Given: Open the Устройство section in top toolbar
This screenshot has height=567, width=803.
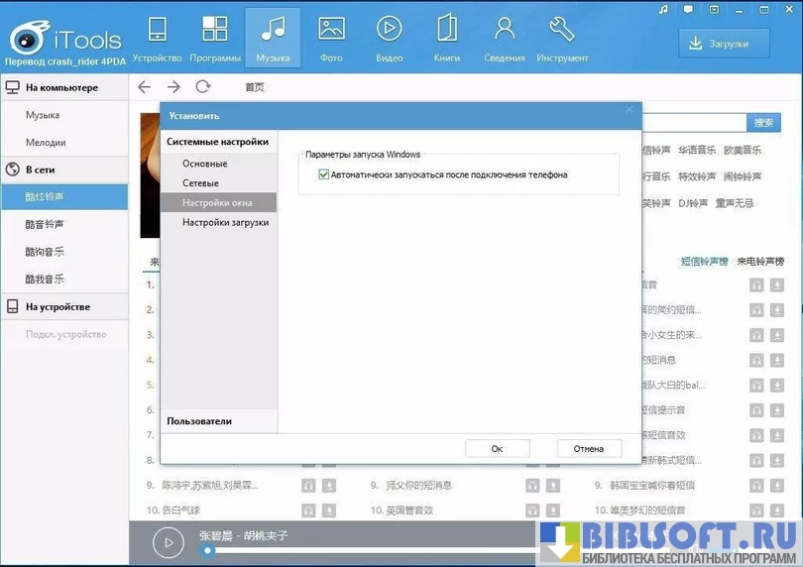Looking at the screenshot, I should pos(157,38).
